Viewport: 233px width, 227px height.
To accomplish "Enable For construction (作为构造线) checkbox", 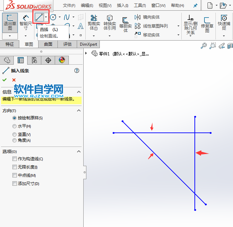I will [14, 159].
